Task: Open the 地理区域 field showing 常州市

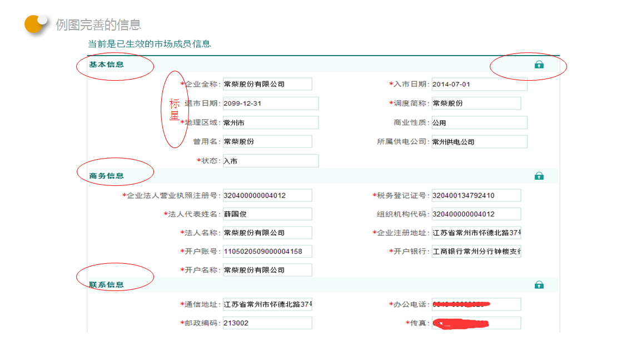Action: point(270,123)
